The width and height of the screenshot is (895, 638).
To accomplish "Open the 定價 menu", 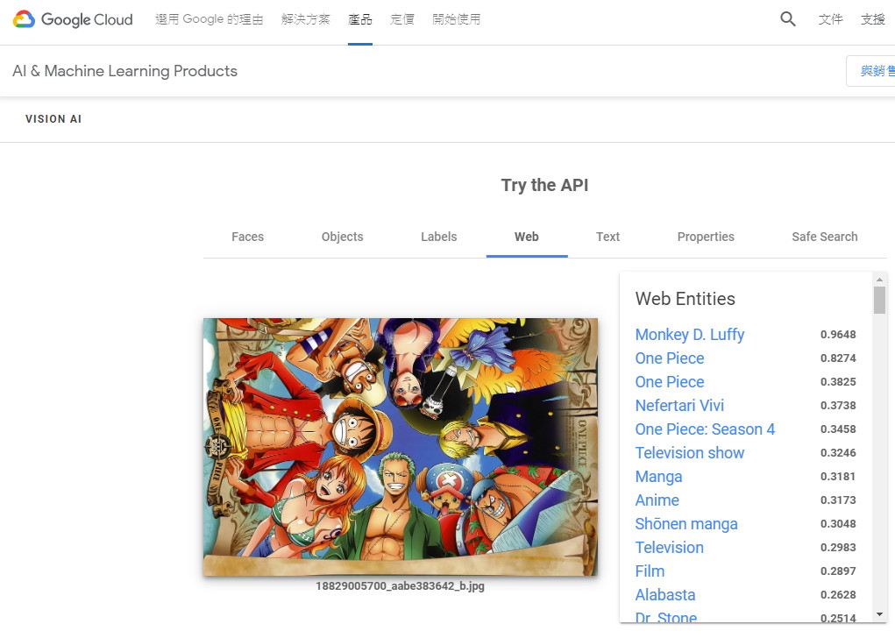I will (x=402, y=19).
